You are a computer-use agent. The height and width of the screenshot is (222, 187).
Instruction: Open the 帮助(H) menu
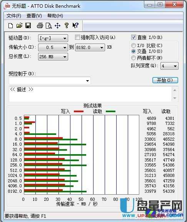[55, 16]
